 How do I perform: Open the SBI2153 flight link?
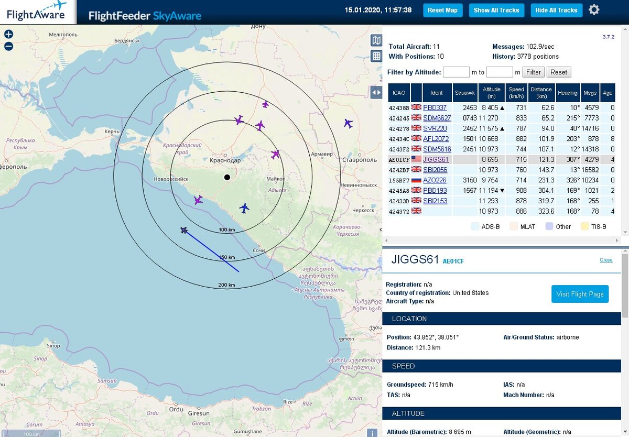tap(436, 201)
